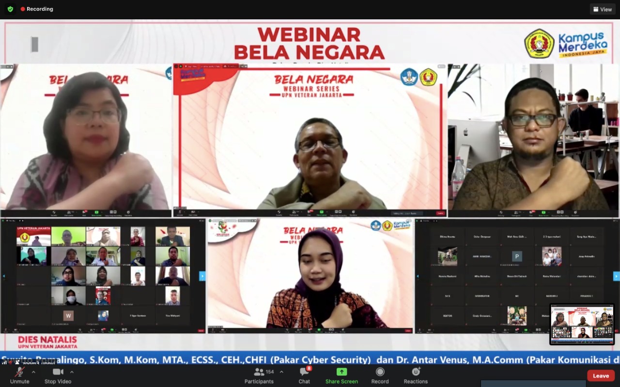Open the Chat panel with 8 unread
This screenshot has width=620, height=387.
click(x=304, y=375)
